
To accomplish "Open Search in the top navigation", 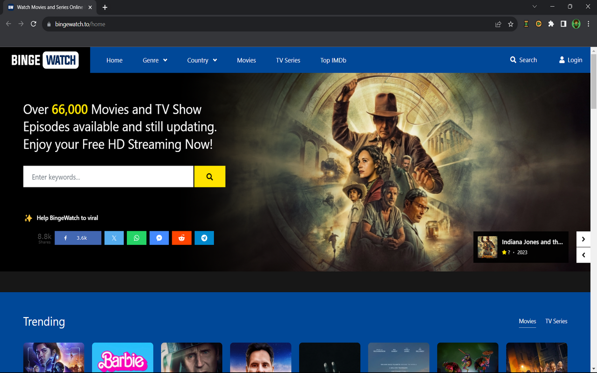I will coord(523,60).
